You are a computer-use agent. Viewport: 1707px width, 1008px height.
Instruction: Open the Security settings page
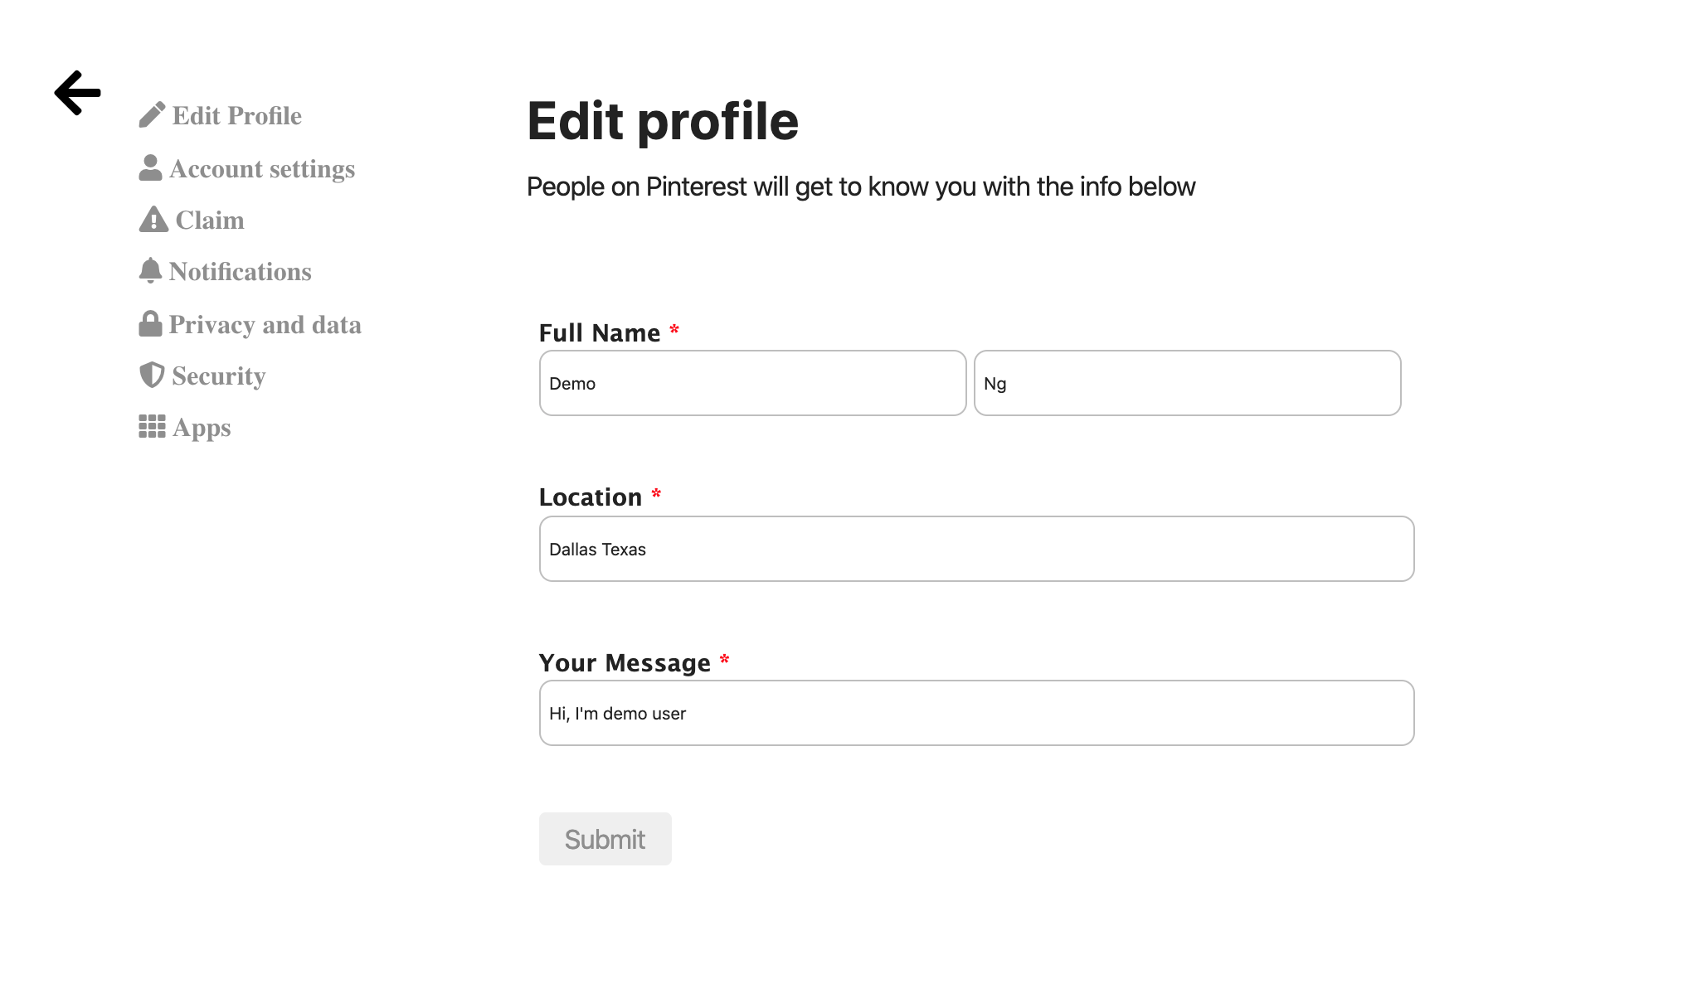(216, 376)
